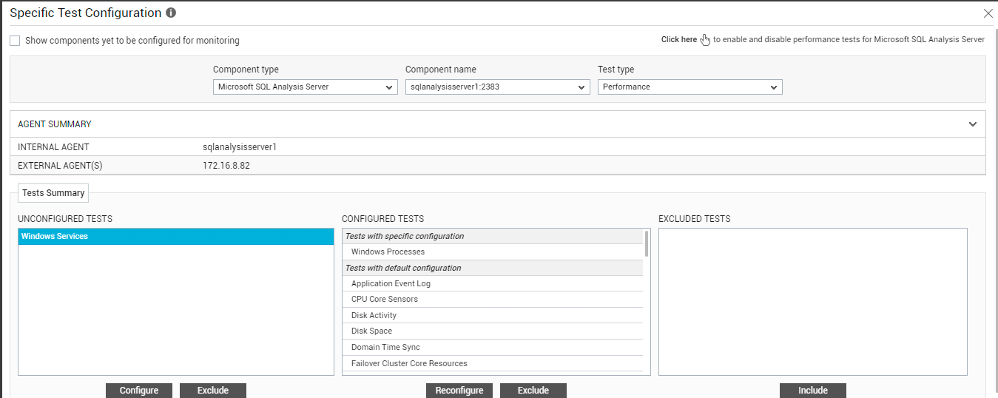
Task: Click the 'Click here' link for performance tests
Action: [x=678, y=40]
